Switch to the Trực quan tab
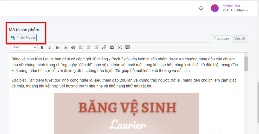The height and width of the screenshot is (134, 259). (x=221, y=38)
